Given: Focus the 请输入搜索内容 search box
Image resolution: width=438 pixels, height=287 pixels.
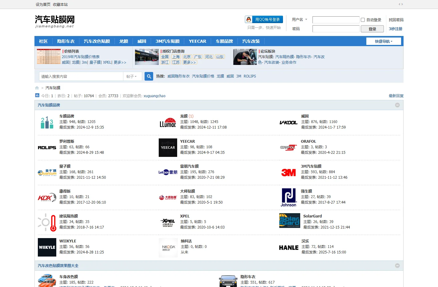Looking at the screenshot, I should click(81, 76).
